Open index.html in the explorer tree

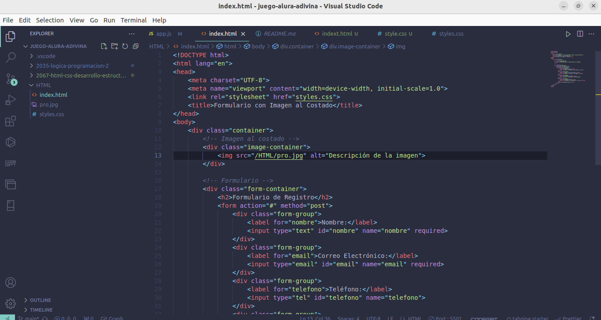[x=53, y=95]
